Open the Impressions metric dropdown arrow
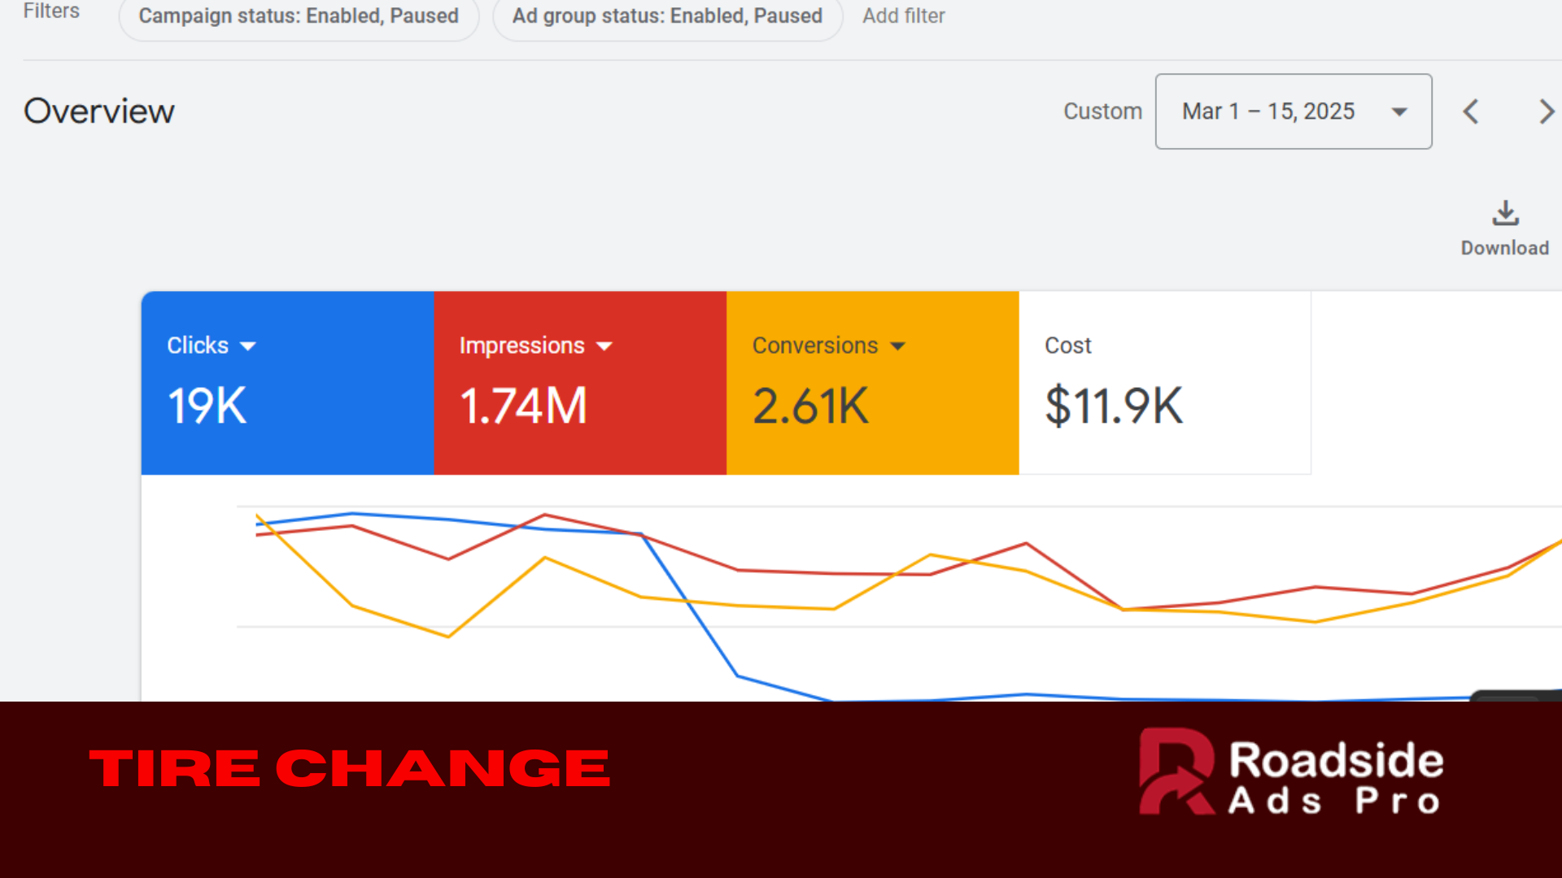 pos(604,346)
